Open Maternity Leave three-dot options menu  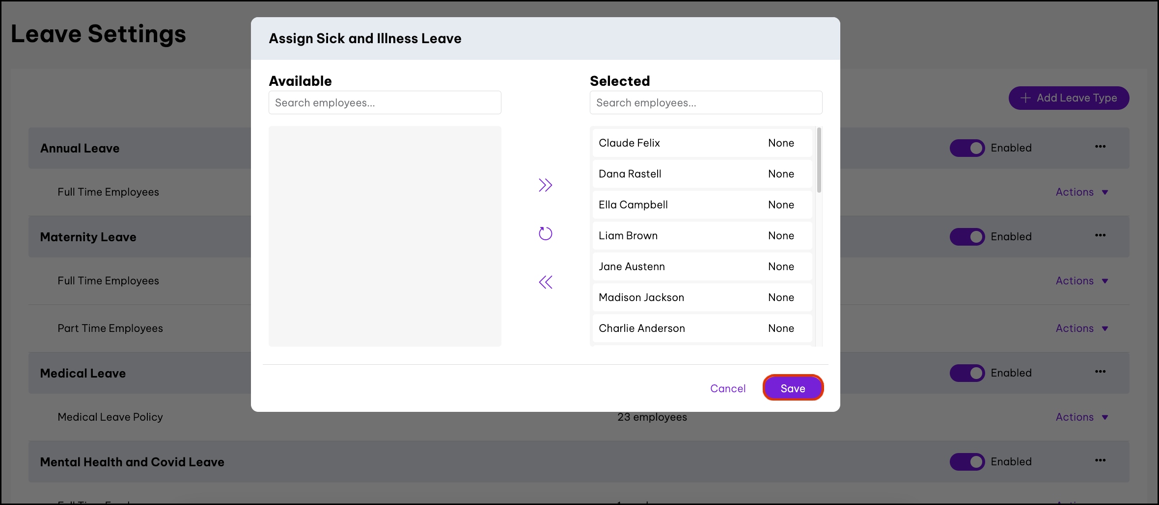(1100, 235)
